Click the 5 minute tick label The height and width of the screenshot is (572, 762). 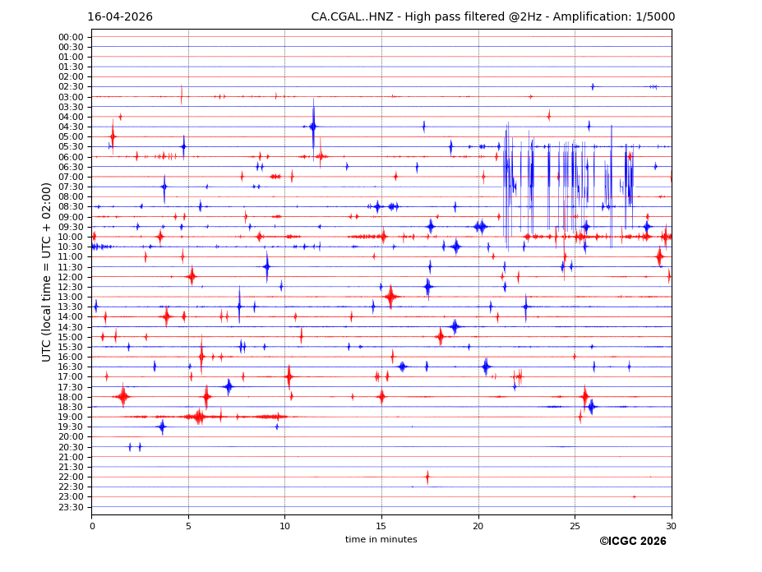pyautogui.click(x=188, y=526)
